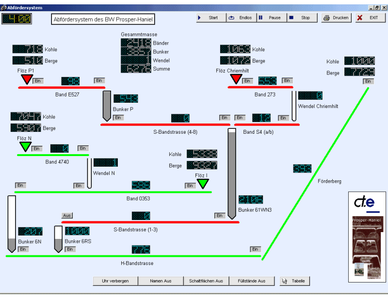Toggle the Ein switch for Förderberg

tap(368, 81)
